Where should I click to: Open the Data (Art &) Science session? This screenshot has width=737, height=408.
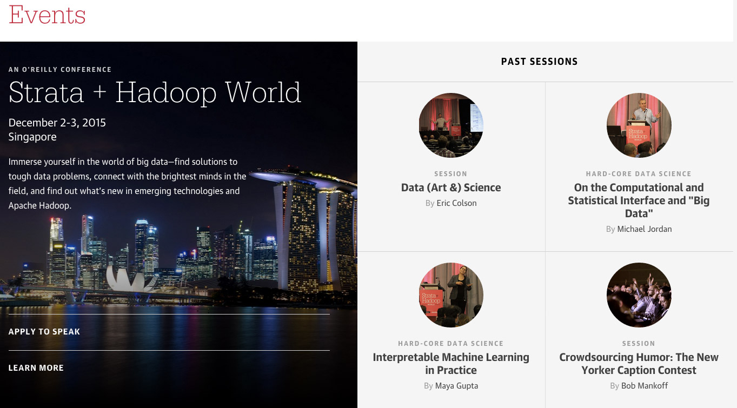pyautogui.click(x=451, y=188)
